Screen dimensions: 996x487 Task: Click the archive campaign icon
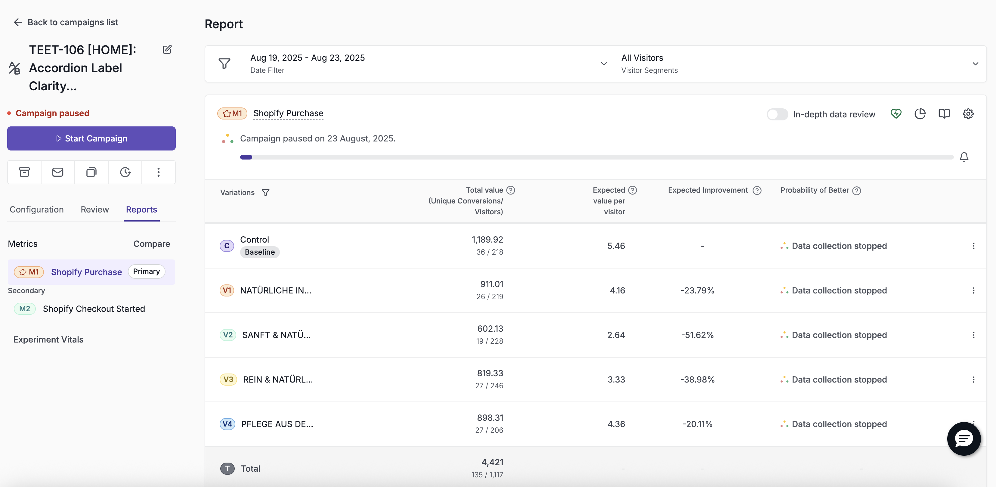(24, 172)
